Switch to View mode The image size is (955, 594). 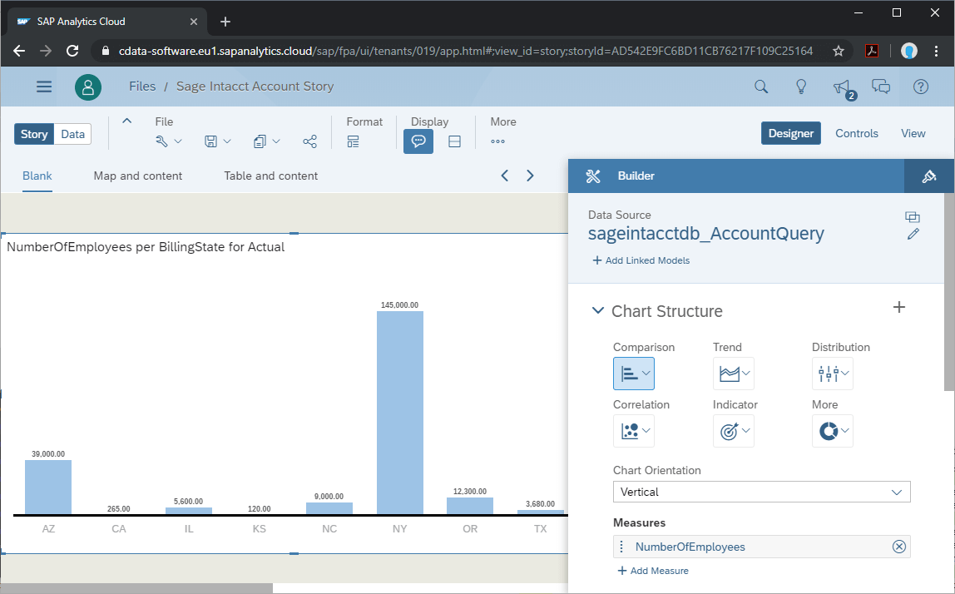tap(913, 133)
